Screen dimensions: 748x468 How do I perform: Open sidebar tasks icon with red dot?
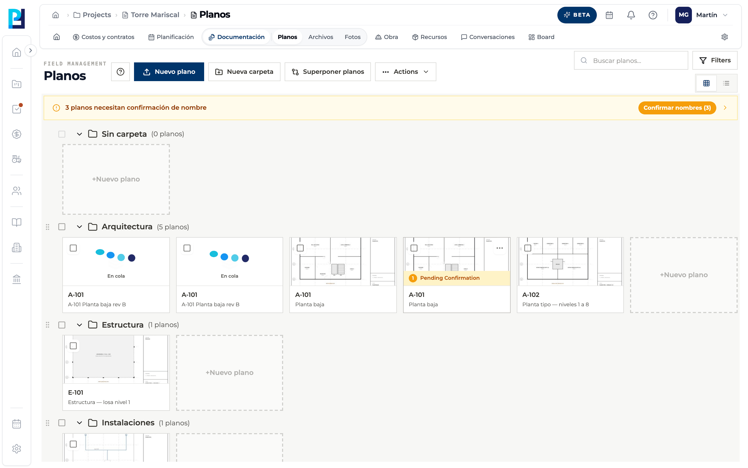click(x=17, y=109)
